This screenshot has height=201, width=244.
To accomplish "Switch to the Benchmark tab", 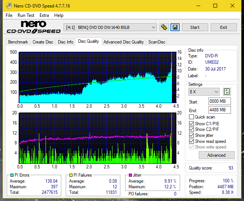I will click(x=18, y=42).
